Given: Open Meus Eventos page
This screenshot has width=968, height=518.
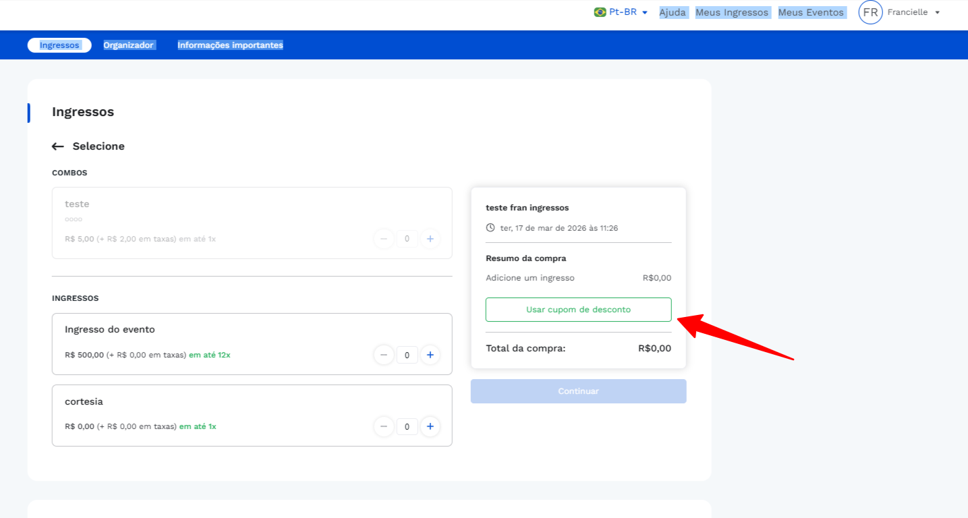Looking at the screenshot, I should pyautogui.click(x=811, y=12).
